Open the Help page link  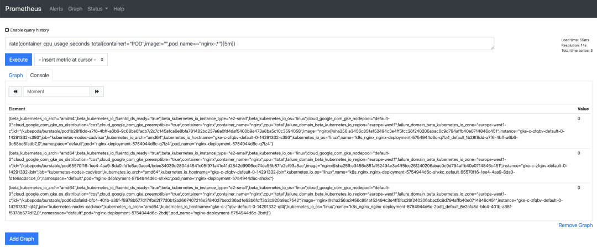(x=119, y=9)
